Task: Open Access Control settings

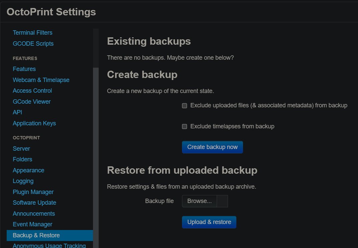Action: (32, 91)
